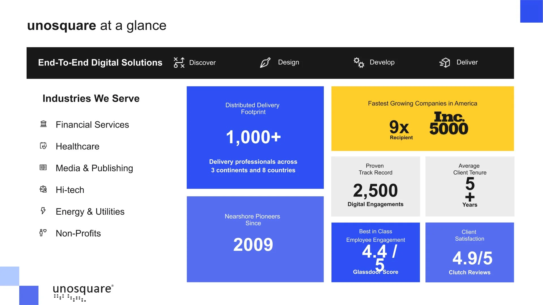Screen dimensions: 543x305
Task: Click the '2009' year figure
Action: [x=253, y=245]
